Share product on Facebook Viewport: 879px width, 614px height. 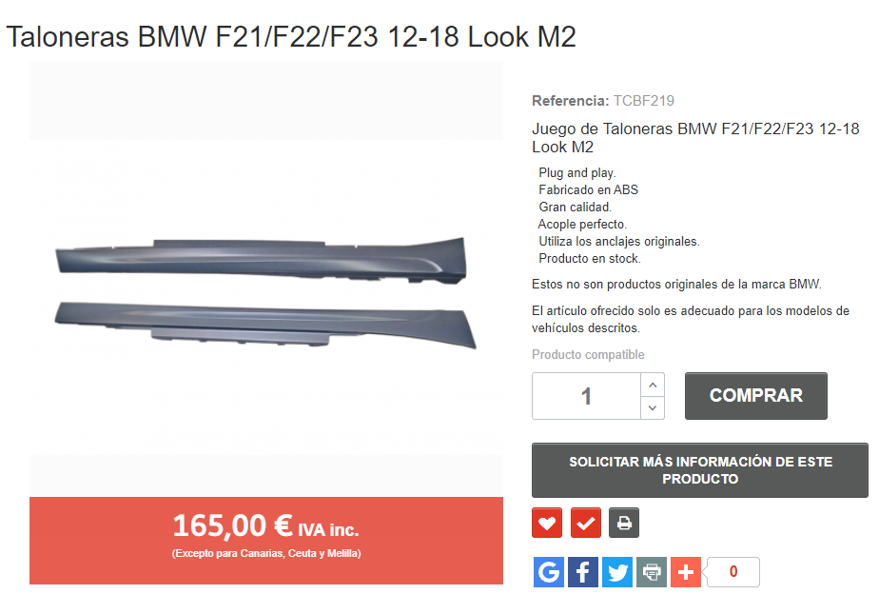click(x=583, y=572)
